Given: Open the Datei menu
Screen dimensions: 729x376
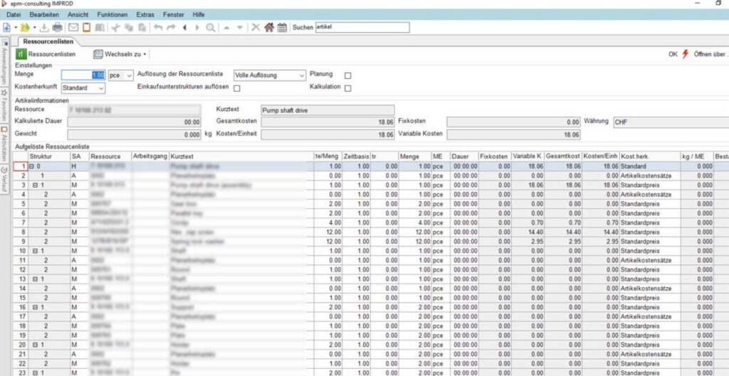Looking at the screenshot, I should point(14,15).
